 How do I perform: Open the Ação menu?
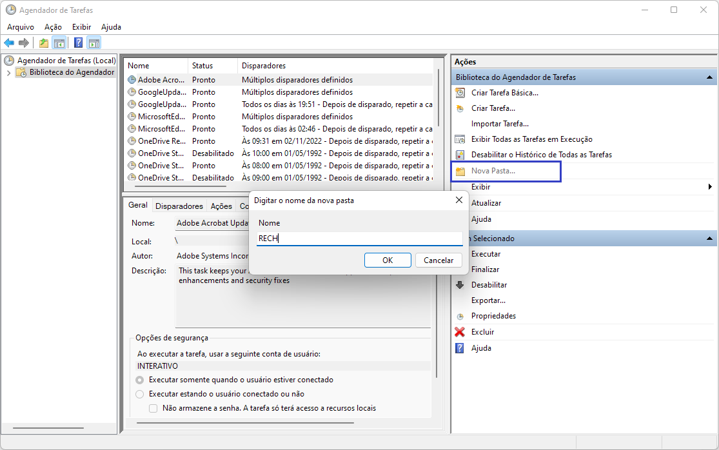53,27
